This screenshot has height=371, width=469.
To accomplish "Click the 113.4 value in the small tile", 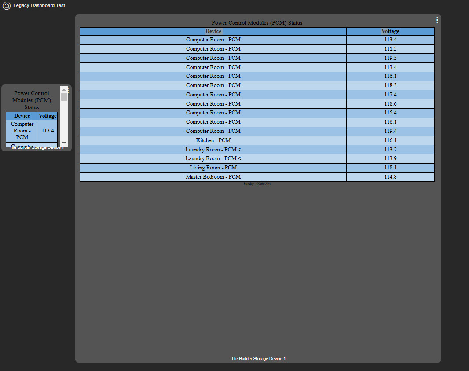I will (48, 131).
